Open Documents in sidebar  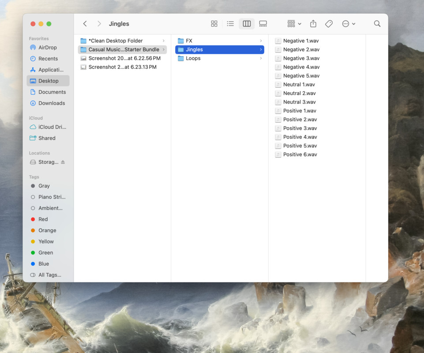click(x=48, y=92)
